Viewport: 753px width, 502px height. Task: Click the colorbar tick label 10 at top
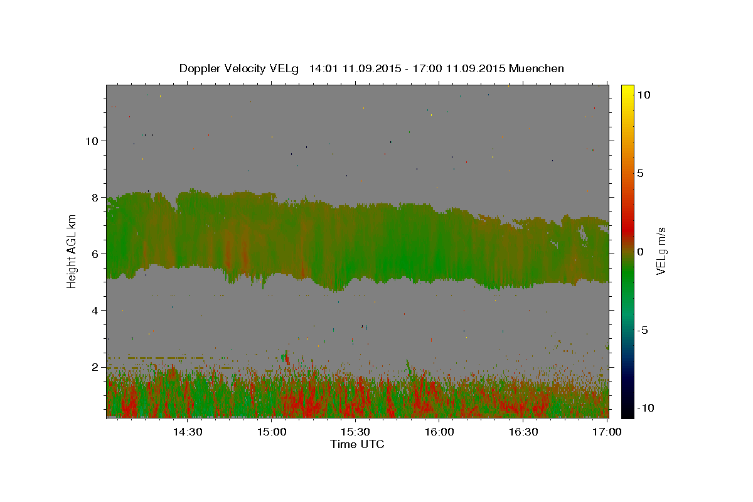643,94
